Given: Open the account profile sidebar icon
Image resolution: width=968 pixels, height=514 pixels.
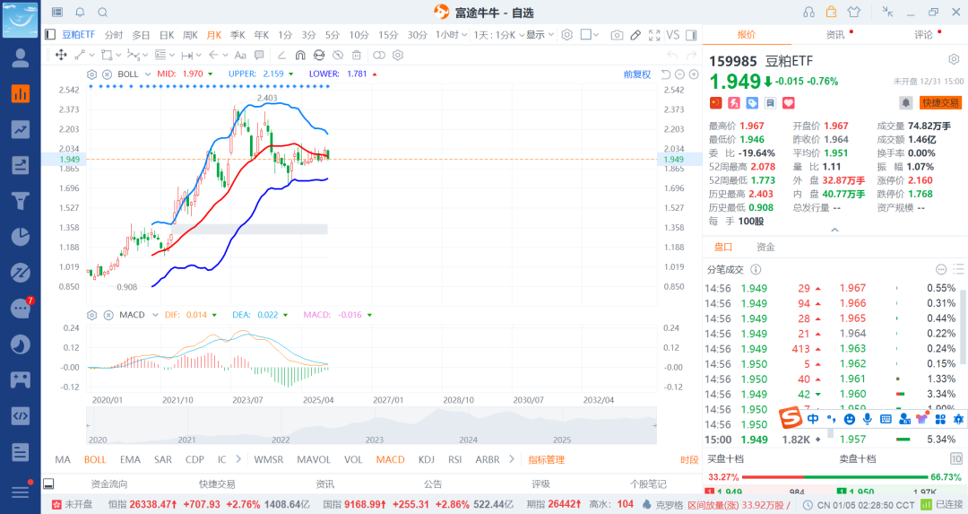Looking at the screenshot, I should [x=21, y=57].
